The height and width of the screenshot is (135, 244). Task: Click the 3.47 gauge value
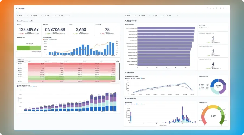click(x=213, y=116)
